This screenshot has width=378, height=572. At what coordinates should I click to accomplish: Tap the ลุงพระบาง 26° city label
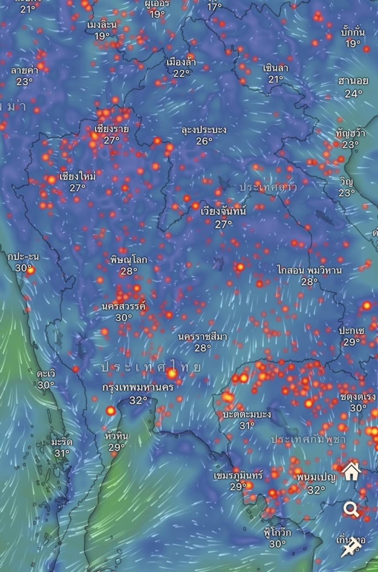204,135
